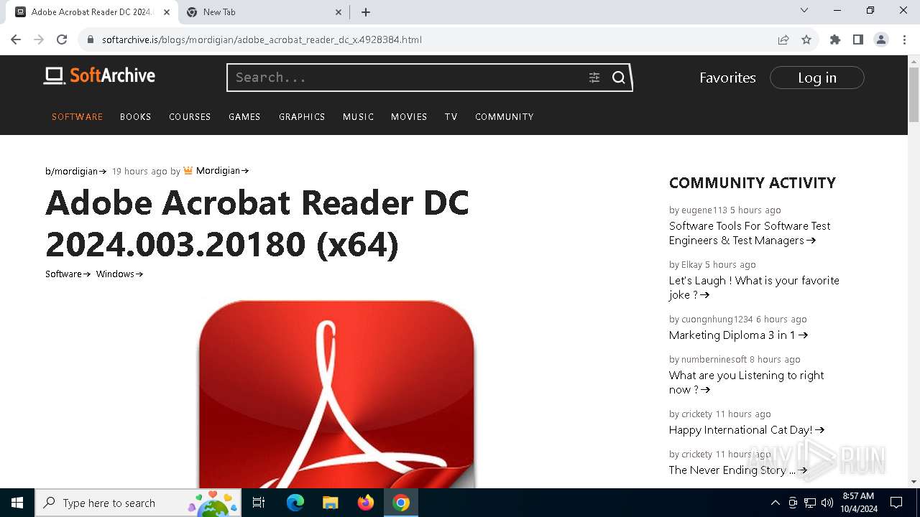Open the Chrome three-dot menu
This screenshot has height=517, width=920.
click(x=904, y=39)
